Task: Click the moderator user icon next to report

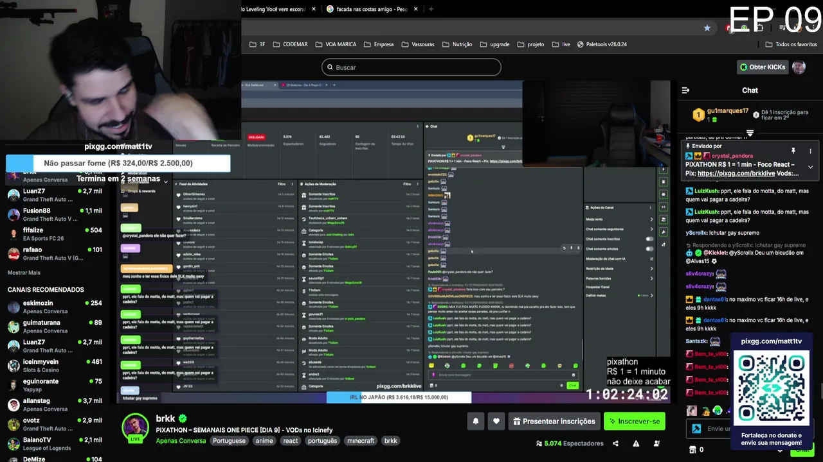Action: (x=656, y=443)
